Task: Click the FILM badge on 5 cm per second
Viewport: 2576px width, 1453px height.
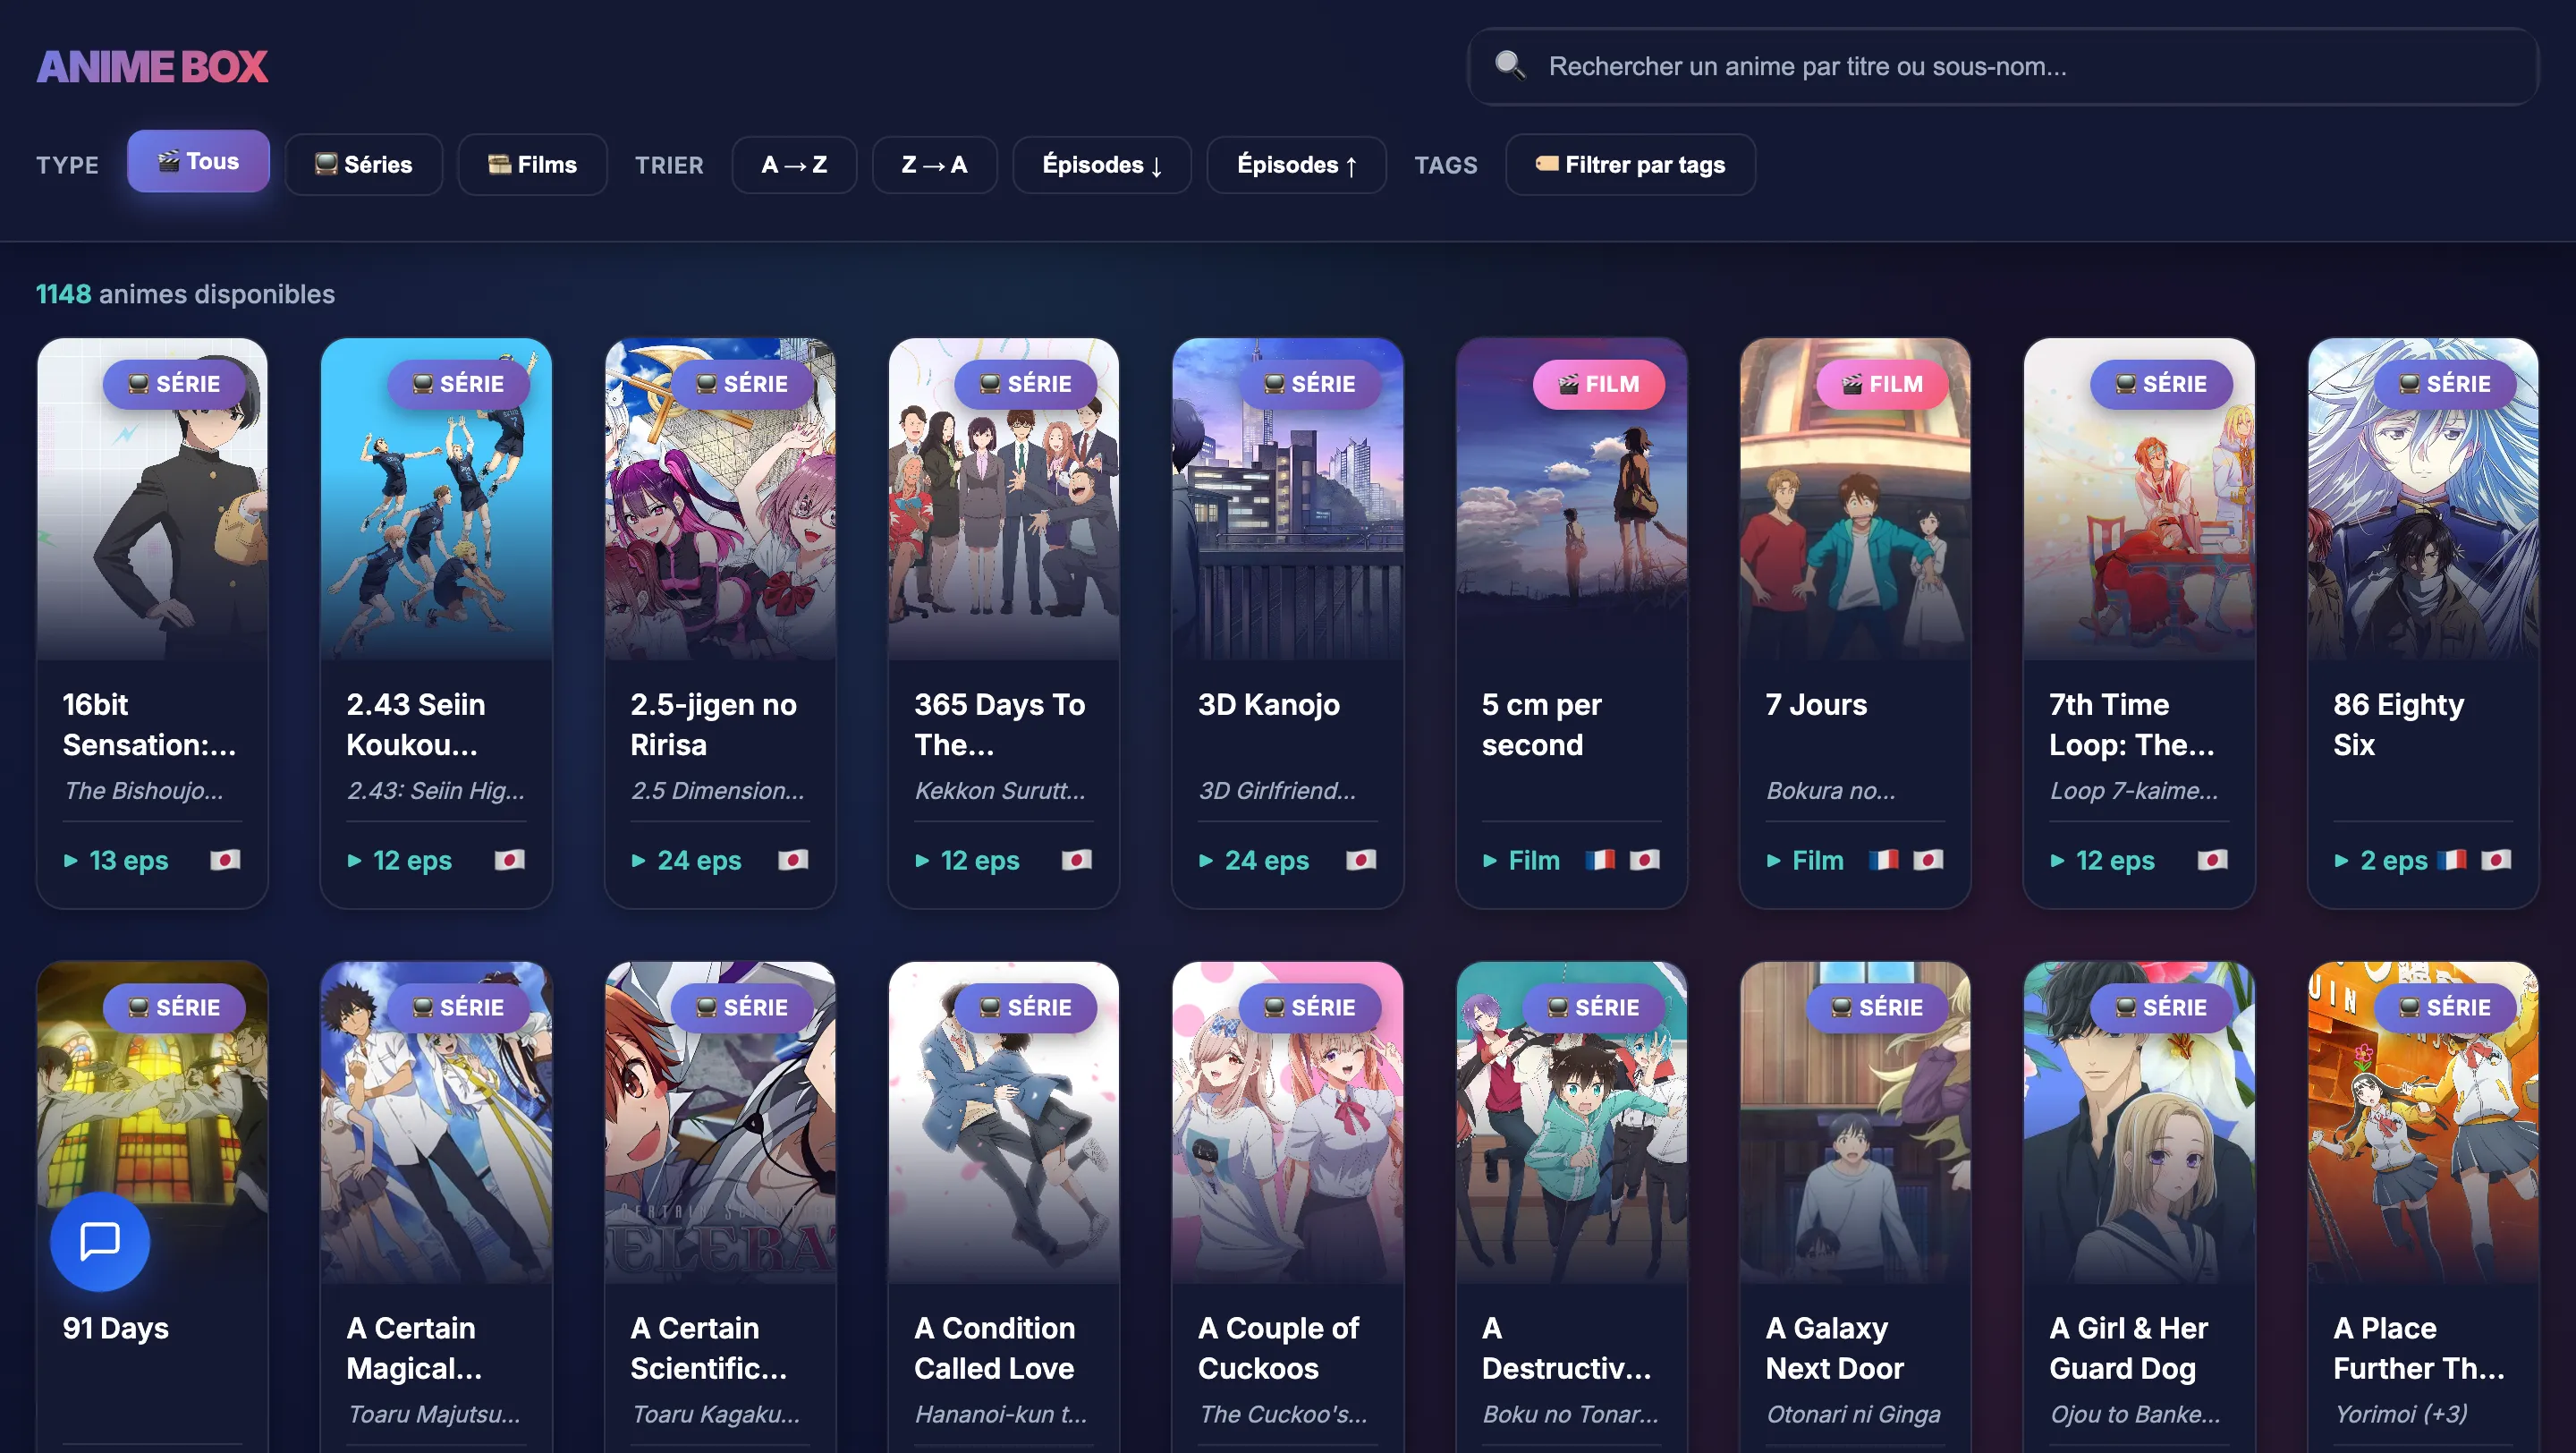Action: coord(1598,384)
